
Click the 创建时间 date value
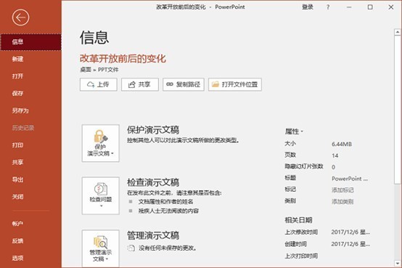coord(350,244)
